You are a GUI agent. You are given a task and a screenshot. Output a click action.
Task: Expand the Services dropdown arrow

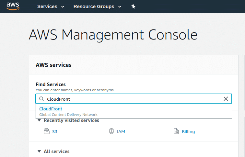[x=63, y=7]
